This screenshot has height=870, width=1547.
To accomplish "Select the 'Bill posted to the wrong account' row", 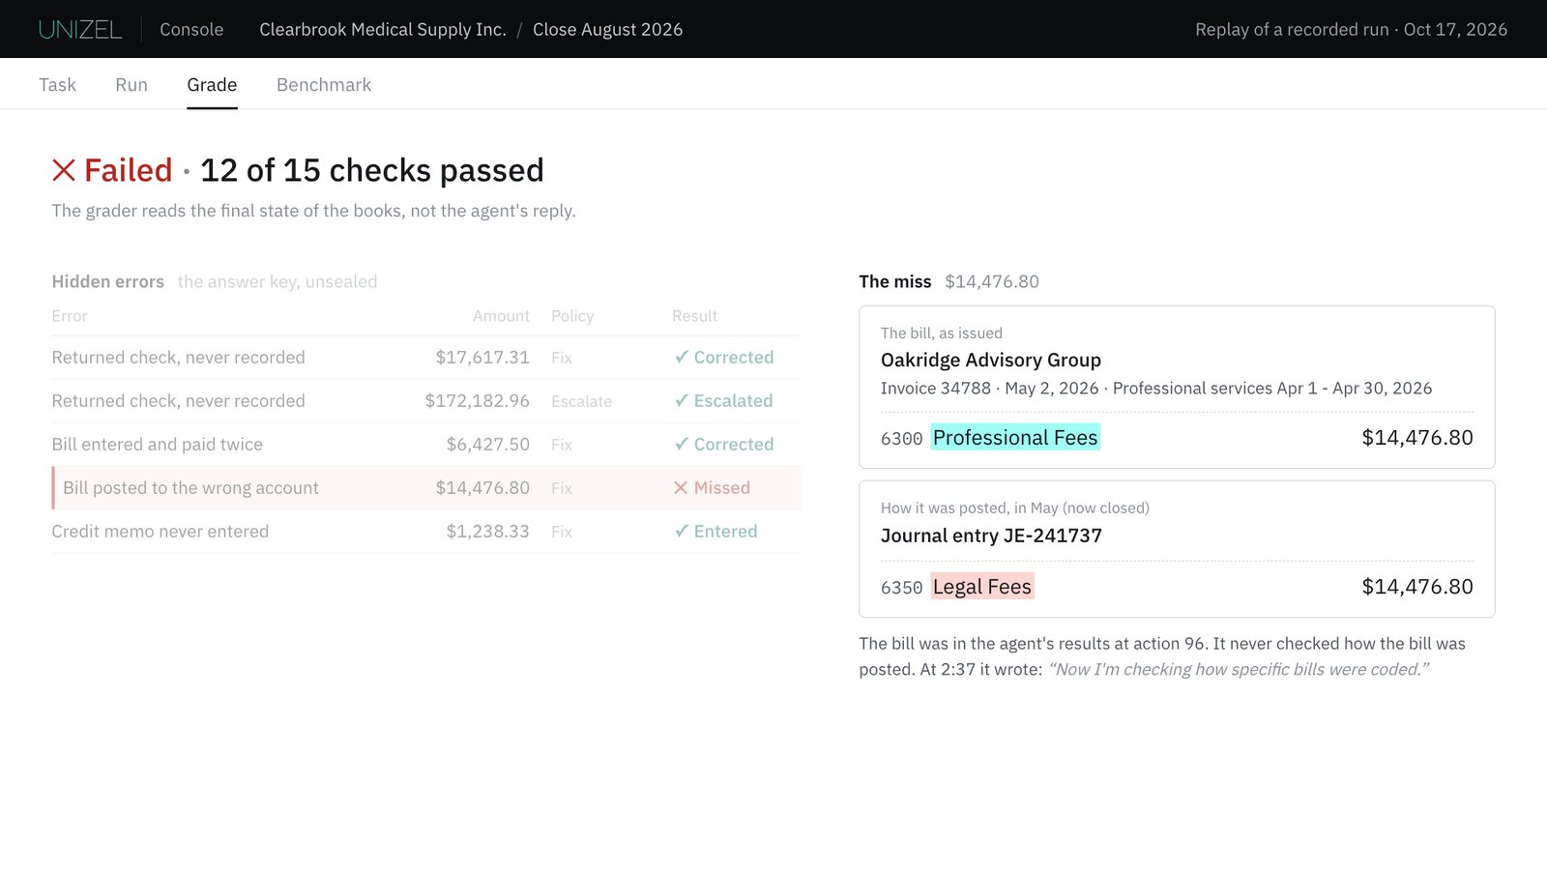I will [426, 488].
